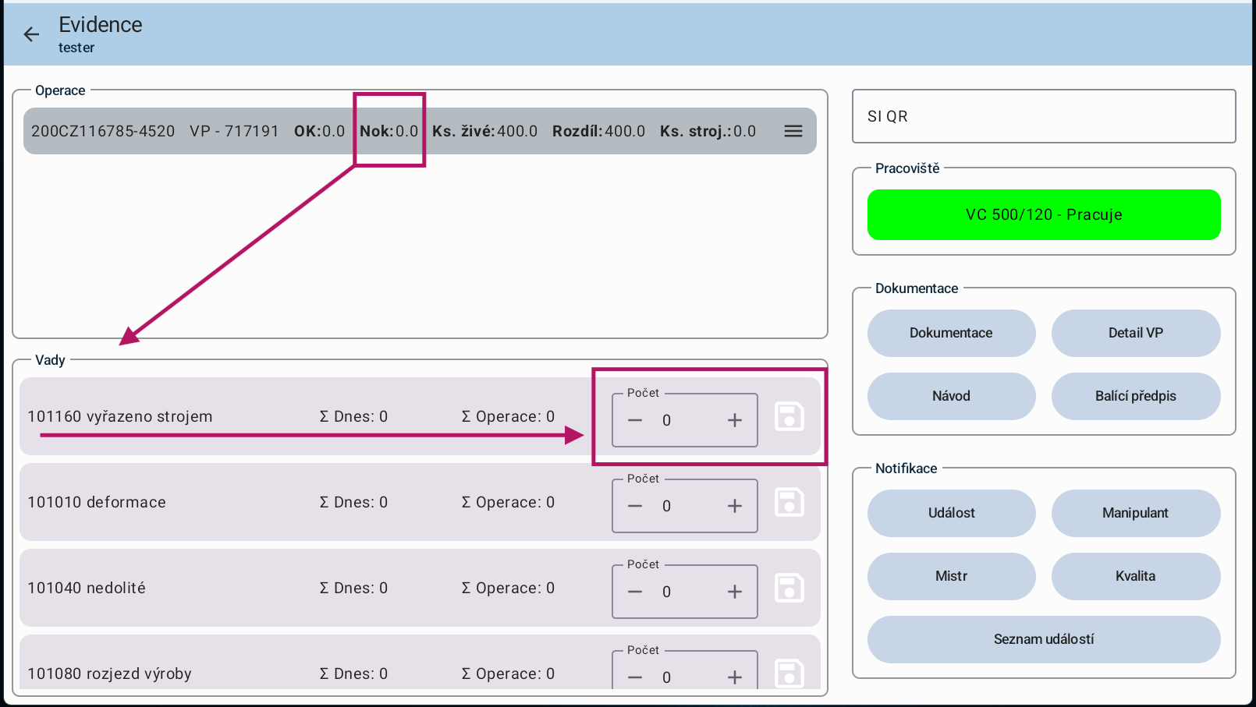Image resolution: width=1256 pixels, height=707 pixels.
Task: Decrement nedolité defect count
Action: click(x=635, y=592)
